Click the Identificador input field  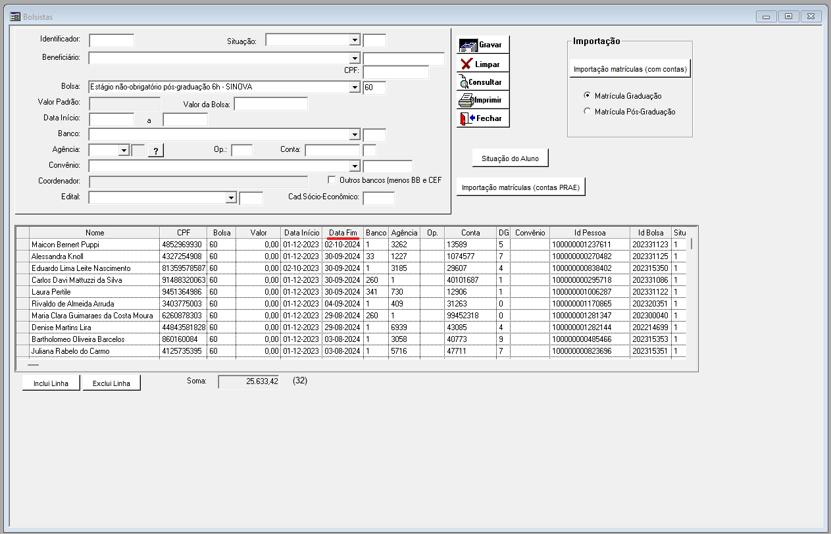(x=111, y=41)
